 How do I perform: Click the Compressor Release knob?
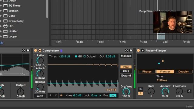click(x=40, y=87)
